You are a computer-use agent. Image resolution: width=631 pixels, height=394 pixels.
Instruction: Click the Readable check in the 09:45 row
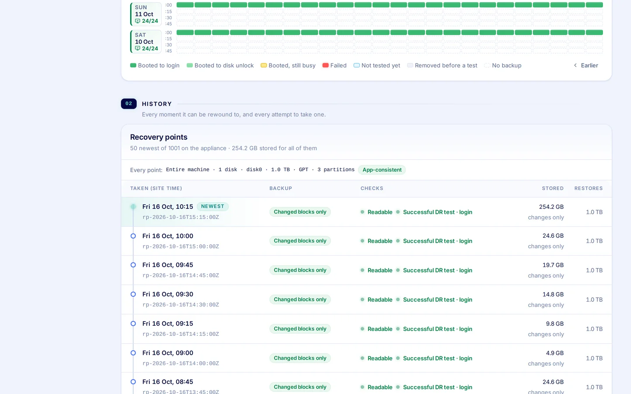coord(376,270)
